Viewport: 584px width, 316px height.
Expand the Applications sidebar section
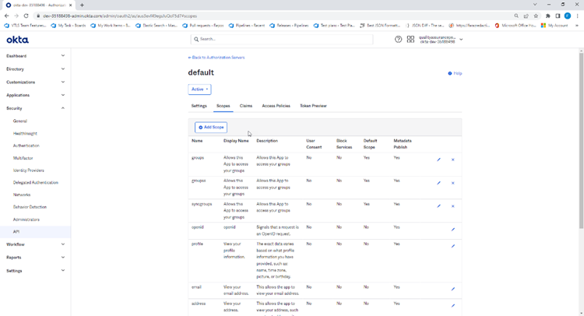click(35, 95)
